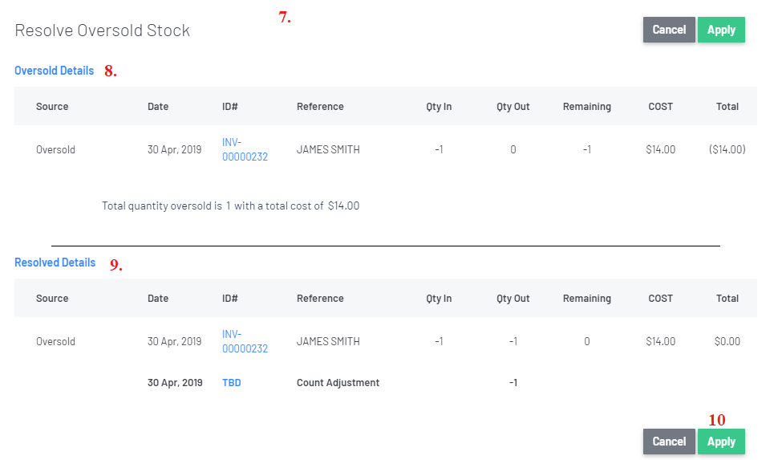Click the Total header in Resolved Details table
The width and height of the screenshot is (774, 460).
coord(727,299)
